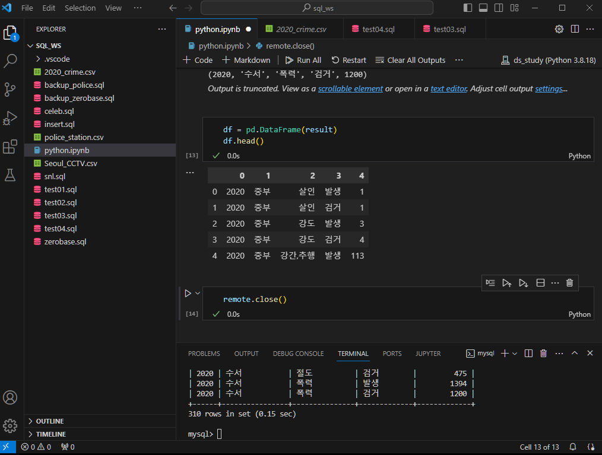Image resolution: width=602 pixels, height=455 pixels.
Task: Execute cell and below icon
Action: click(x=523, y=283)
